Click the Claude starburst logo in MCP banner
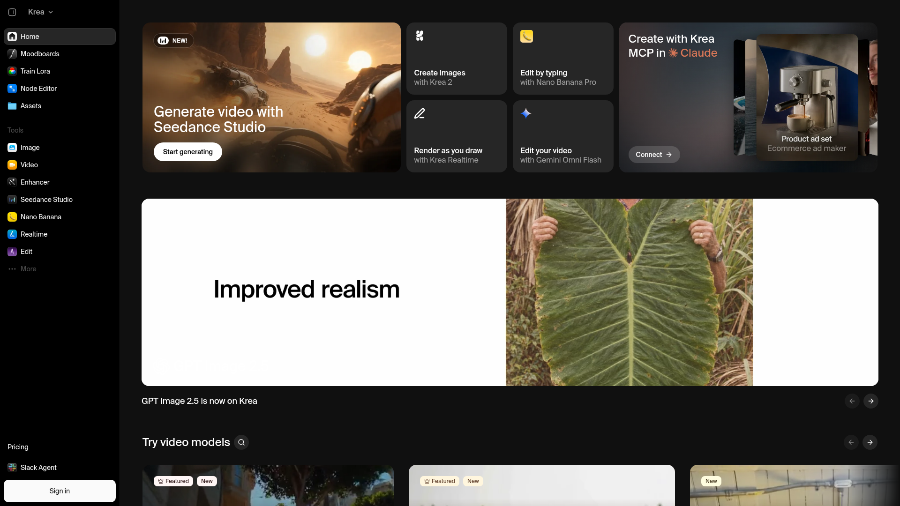Screen dimensions: 900x506 [673, 53]
